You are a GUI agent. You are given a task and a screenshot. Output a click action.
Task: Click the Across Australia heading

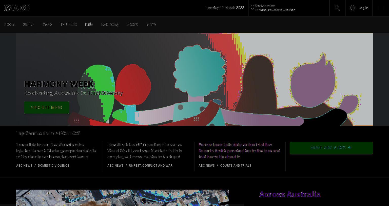(x=290, y=194)
